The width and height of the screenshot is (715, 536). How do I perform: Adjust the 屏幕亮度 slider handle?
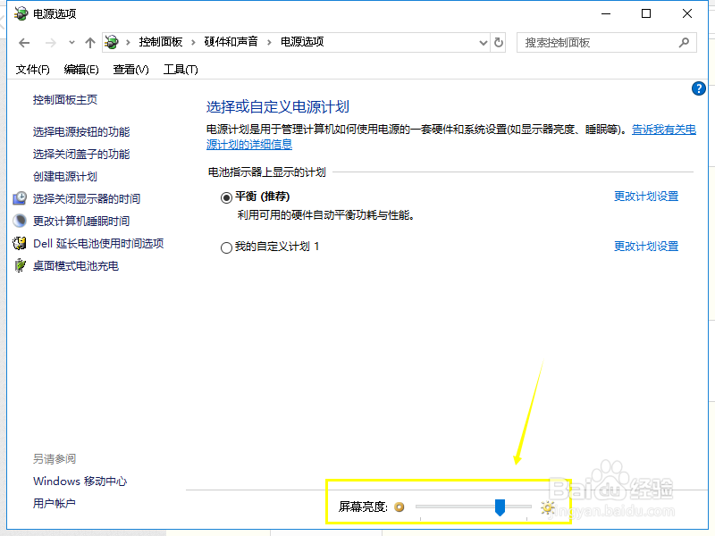pos(499,507)
